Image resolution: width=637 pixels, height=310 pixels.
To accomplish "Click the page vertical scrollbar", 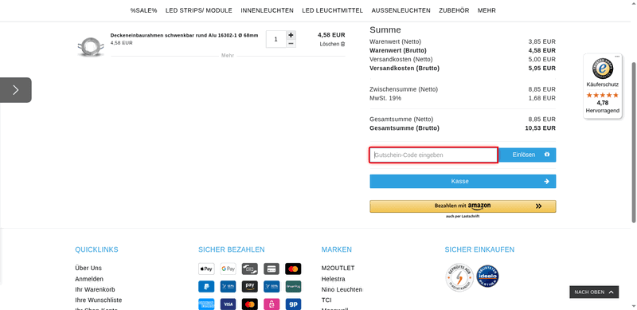I will point(634,143).
